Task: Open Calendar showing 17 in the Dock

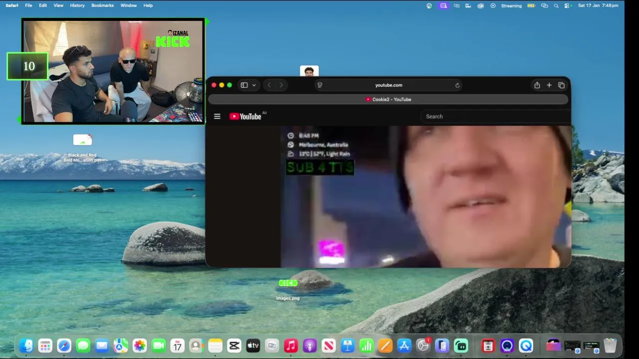Action: pyautogui.click(x=178, y=346)
